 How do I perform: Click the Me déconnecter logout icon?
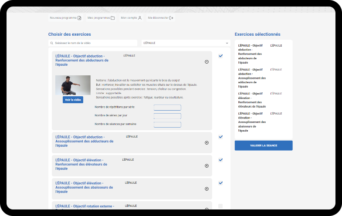click(171, 18)
